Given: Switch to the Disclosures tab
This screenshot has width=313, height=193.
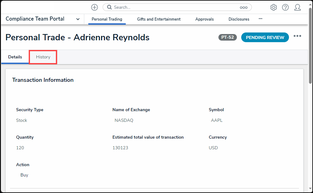Looking at the screenshot, I should coord(239,19).
